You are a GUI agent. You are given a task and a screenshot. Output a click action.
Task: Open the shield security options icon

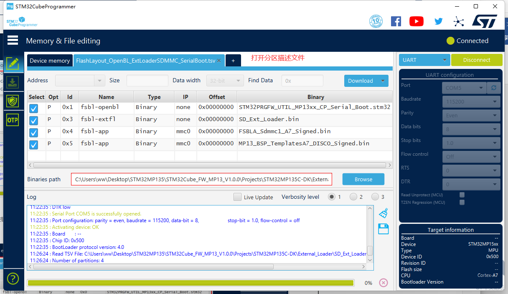13,101
